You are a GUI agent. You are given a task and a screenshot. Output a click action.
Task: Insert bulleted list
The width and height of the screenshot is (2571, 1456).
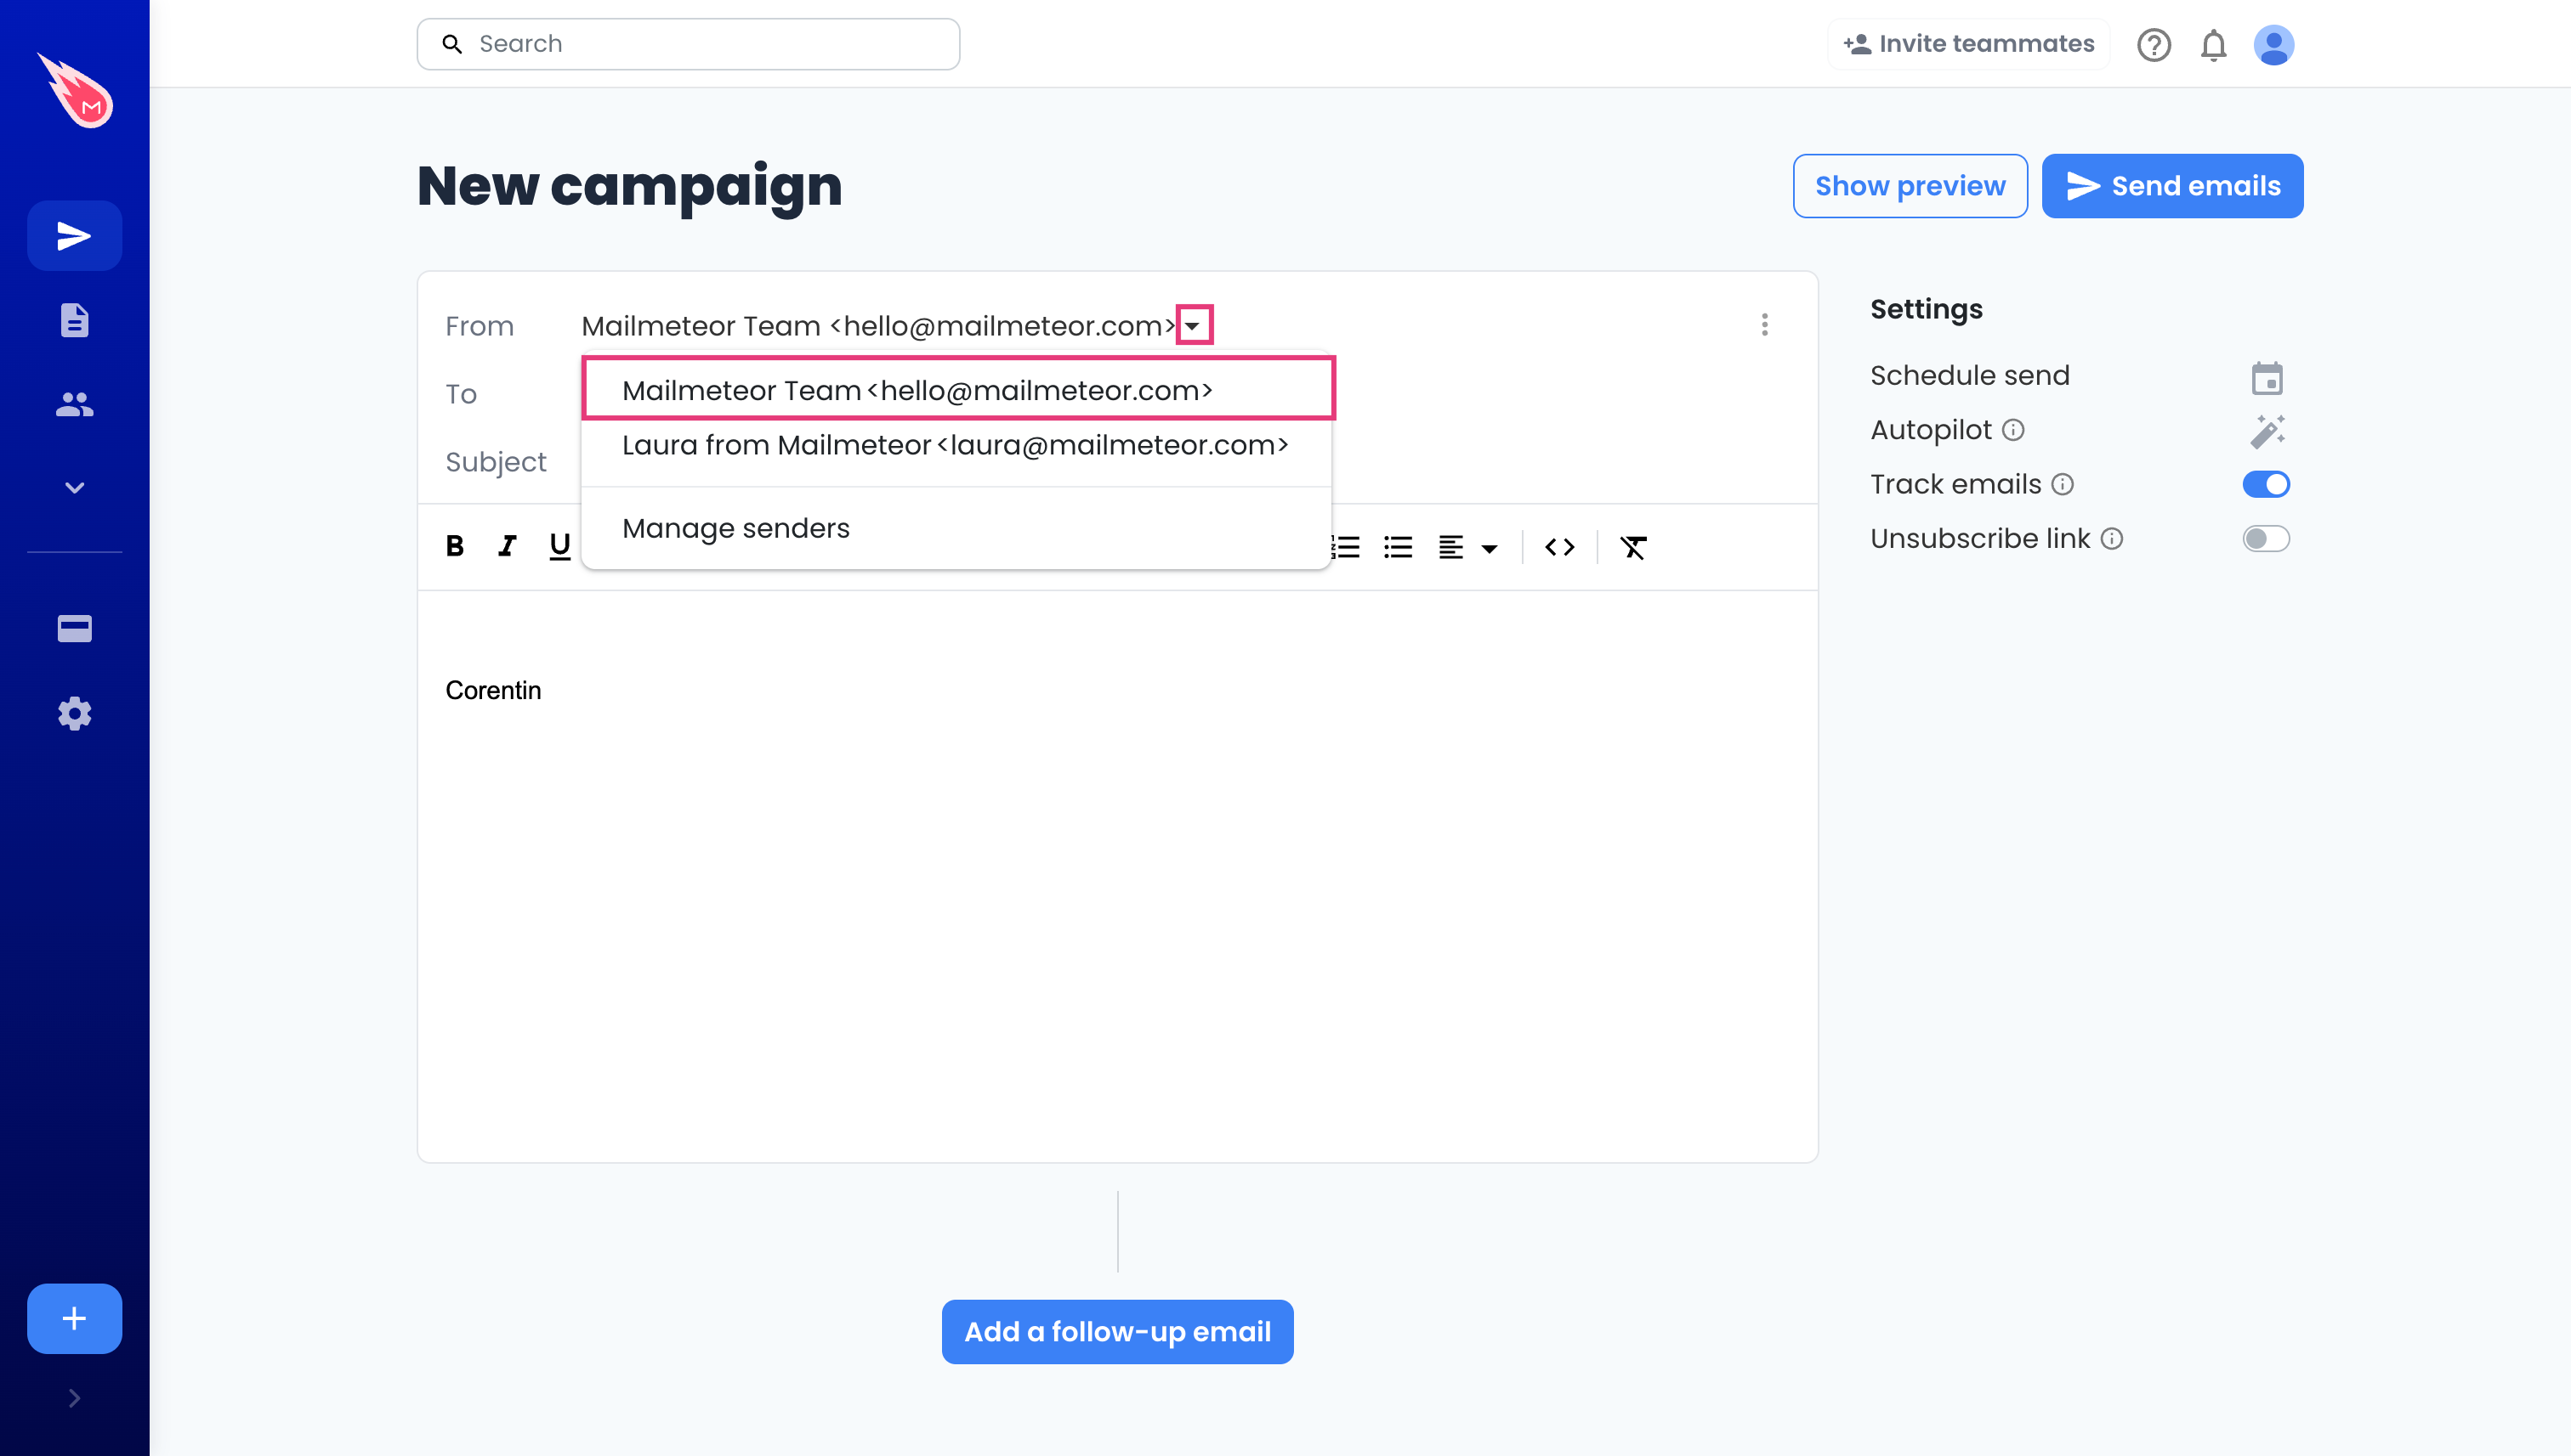click(x=1398, y=547)
